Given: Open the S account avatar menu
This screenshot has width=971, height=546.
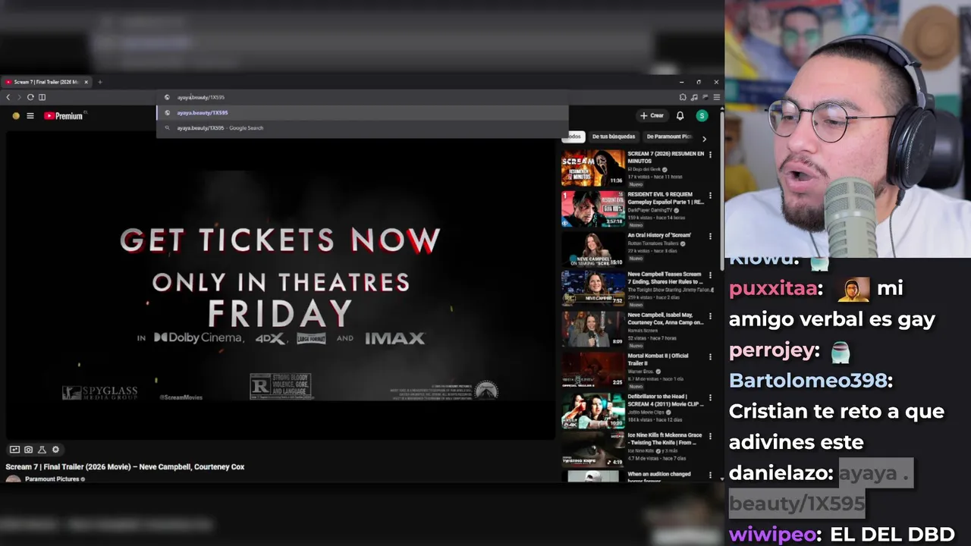Looking at the screenshot, I should coord(702,116).
